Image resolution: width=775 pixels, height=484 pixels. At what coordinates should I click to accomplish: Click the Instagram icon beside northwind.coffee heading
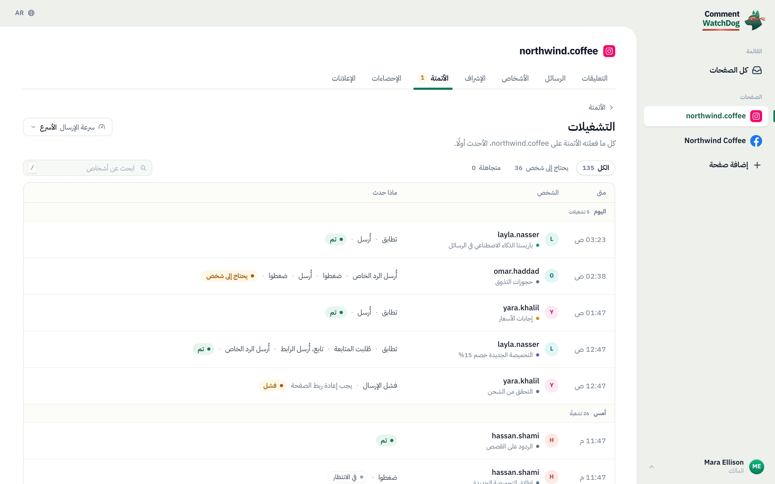click(609, 51)
